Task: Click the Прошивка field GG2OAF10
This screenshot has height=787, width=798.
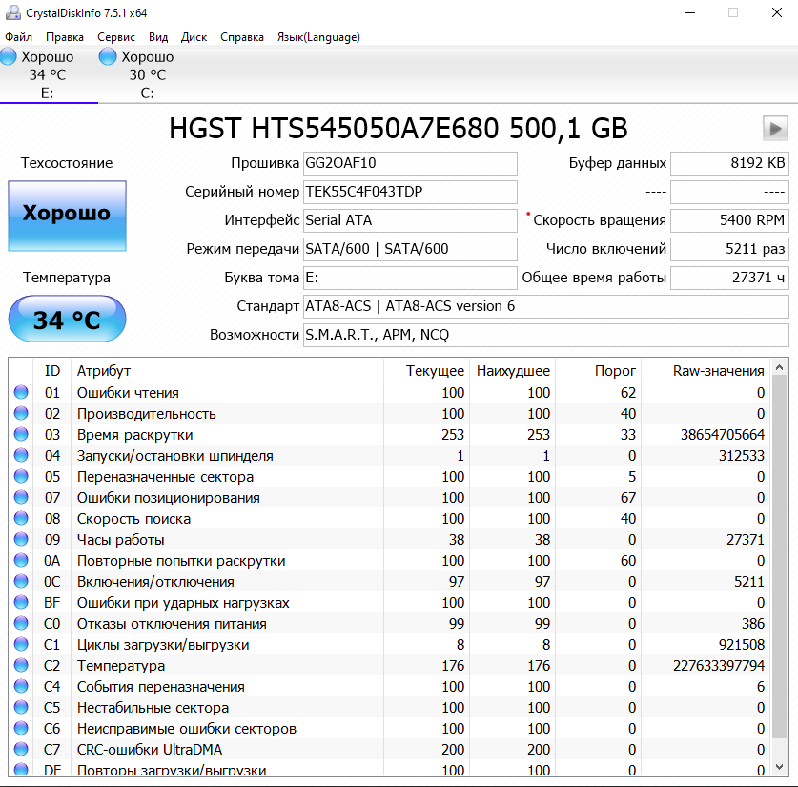Action: 410,163
